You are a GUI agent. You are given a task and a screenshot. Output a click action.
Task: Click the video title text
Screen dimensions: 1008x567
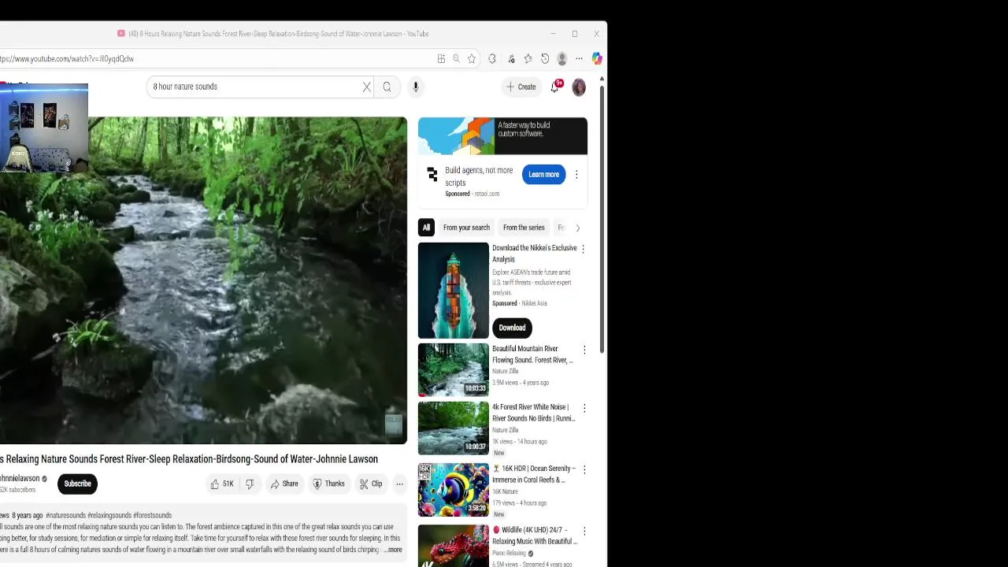189,459
